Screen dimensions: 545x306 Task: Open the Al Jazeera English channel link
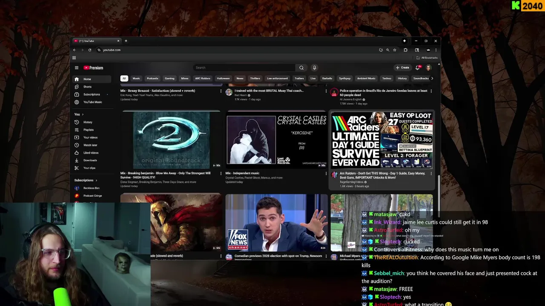click(x=351, y=99)
